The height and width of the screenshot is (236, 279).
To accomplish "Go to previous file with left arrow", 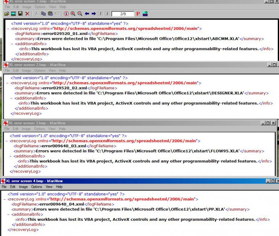I will click(x=87, y=14).
